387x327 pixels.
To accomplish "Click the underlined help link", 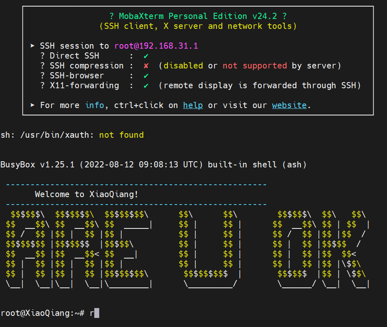I will pyautogui.click(x=193, y=105).
